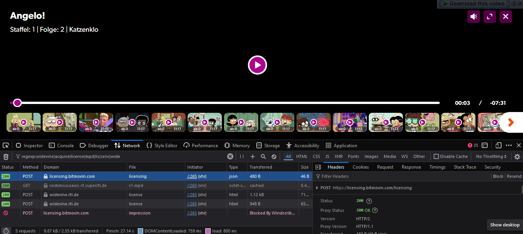Open the network search magnifier
The height and width of the screenshot is (234, 523).
[263, 156]
